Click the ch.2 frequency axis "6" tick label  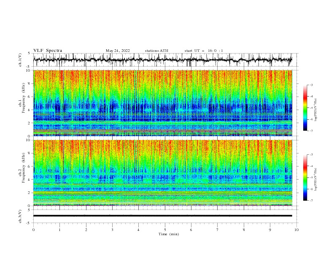(29, 167)
